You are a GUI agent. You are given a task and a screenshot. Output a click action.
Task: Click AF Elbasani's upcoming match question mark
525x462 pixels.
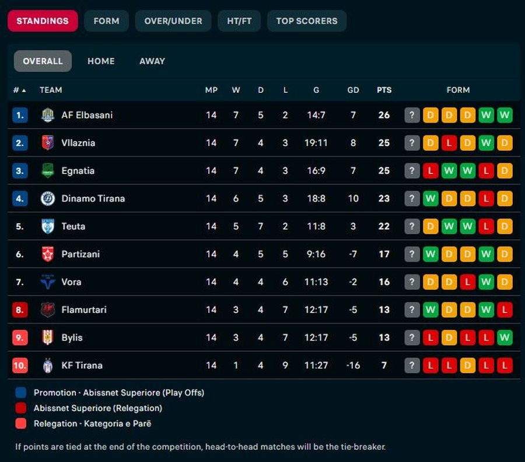point(412,115)
